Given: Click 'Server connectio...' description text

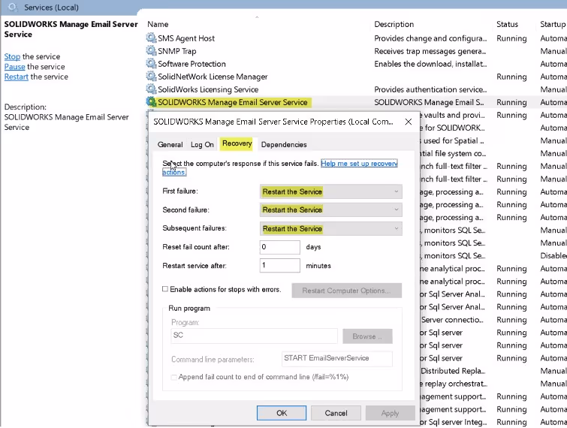Looking at the screenshot, I should (x=452, y=320).
